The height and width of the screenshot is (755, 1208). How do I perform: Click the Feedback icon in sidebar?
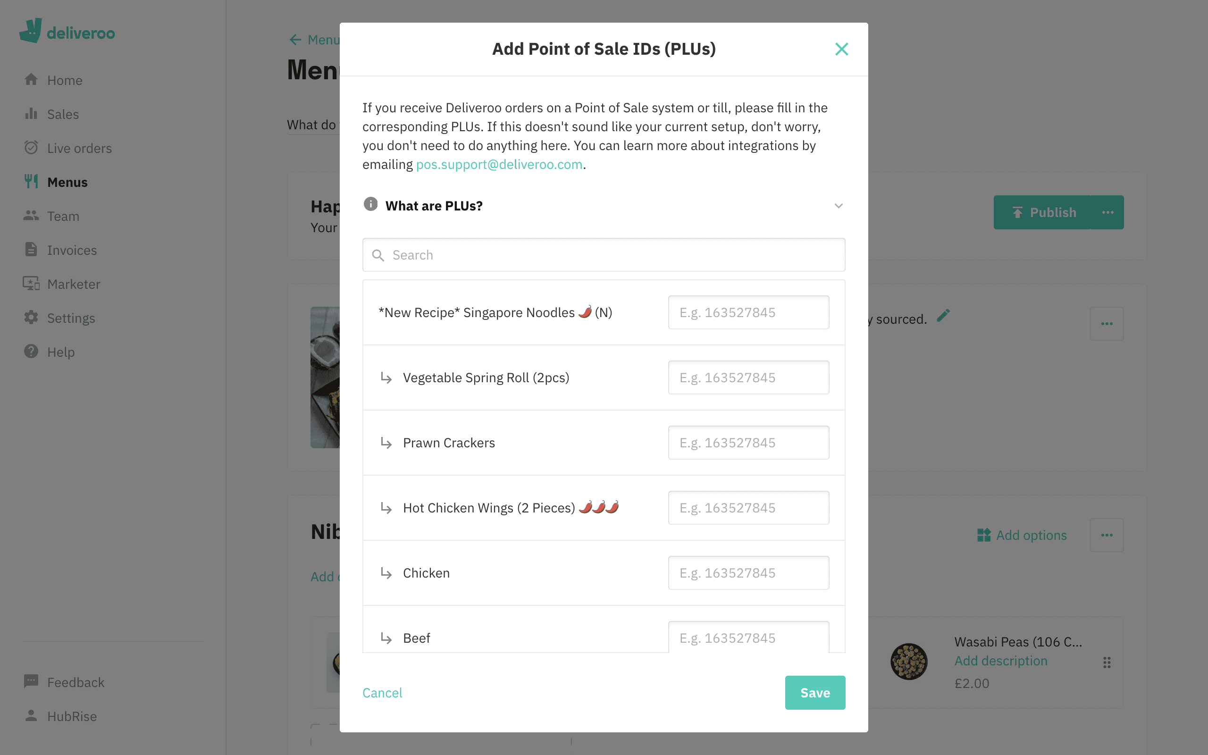(29, 682)
